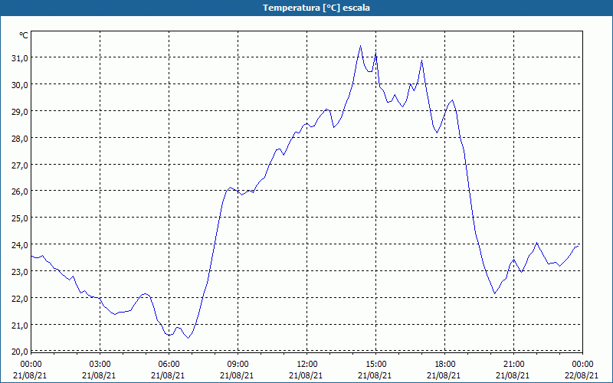Click the 22,0 temperature axis label
Screen dimensions: 613x383
(x=20, y=298)
